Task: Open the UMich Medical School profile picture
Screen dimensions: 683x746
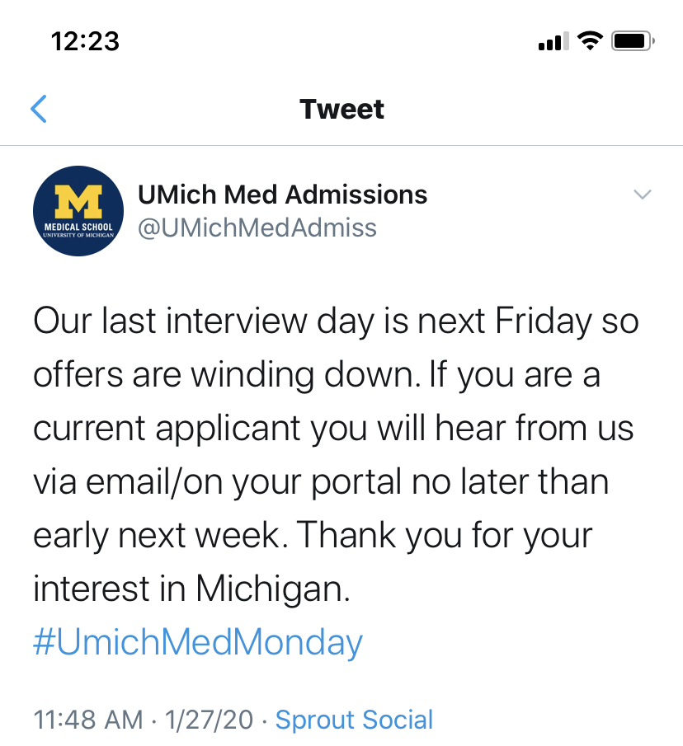Action: point(78,211)
